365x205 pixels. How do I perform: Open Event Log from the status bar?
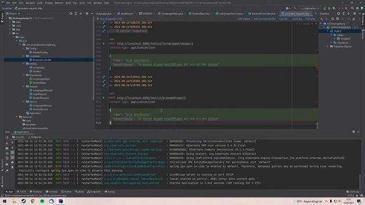352,192
